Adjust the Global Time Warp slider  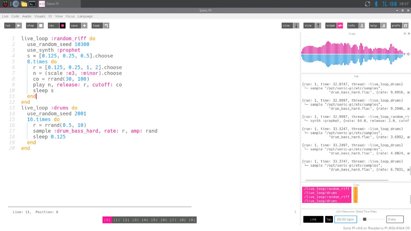(365, 219)
